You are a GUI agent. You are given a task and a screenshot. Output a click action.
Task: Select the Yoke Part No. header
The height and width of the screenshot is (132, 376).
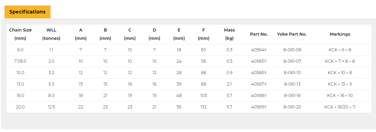[292, 34]
